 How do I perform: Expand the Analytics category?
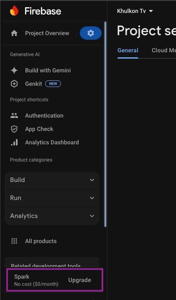coord(52,216)
